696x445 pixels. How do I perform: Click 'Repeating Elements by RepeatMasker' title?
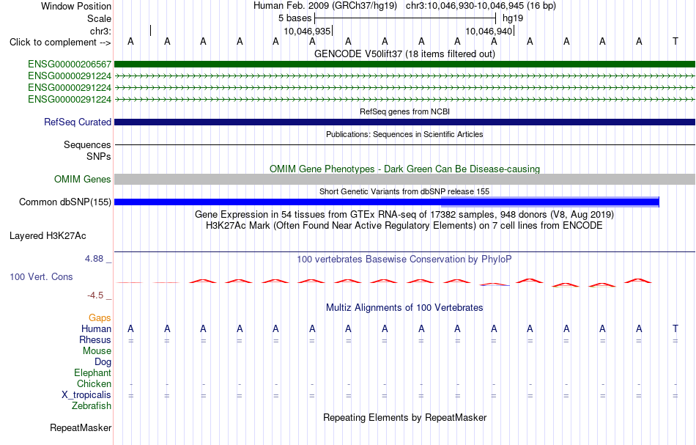[404, 417]
